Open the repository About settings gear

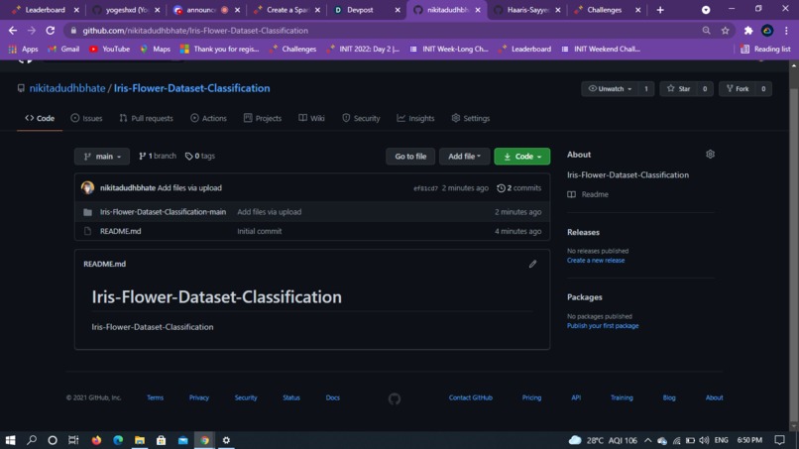[710, 154]
